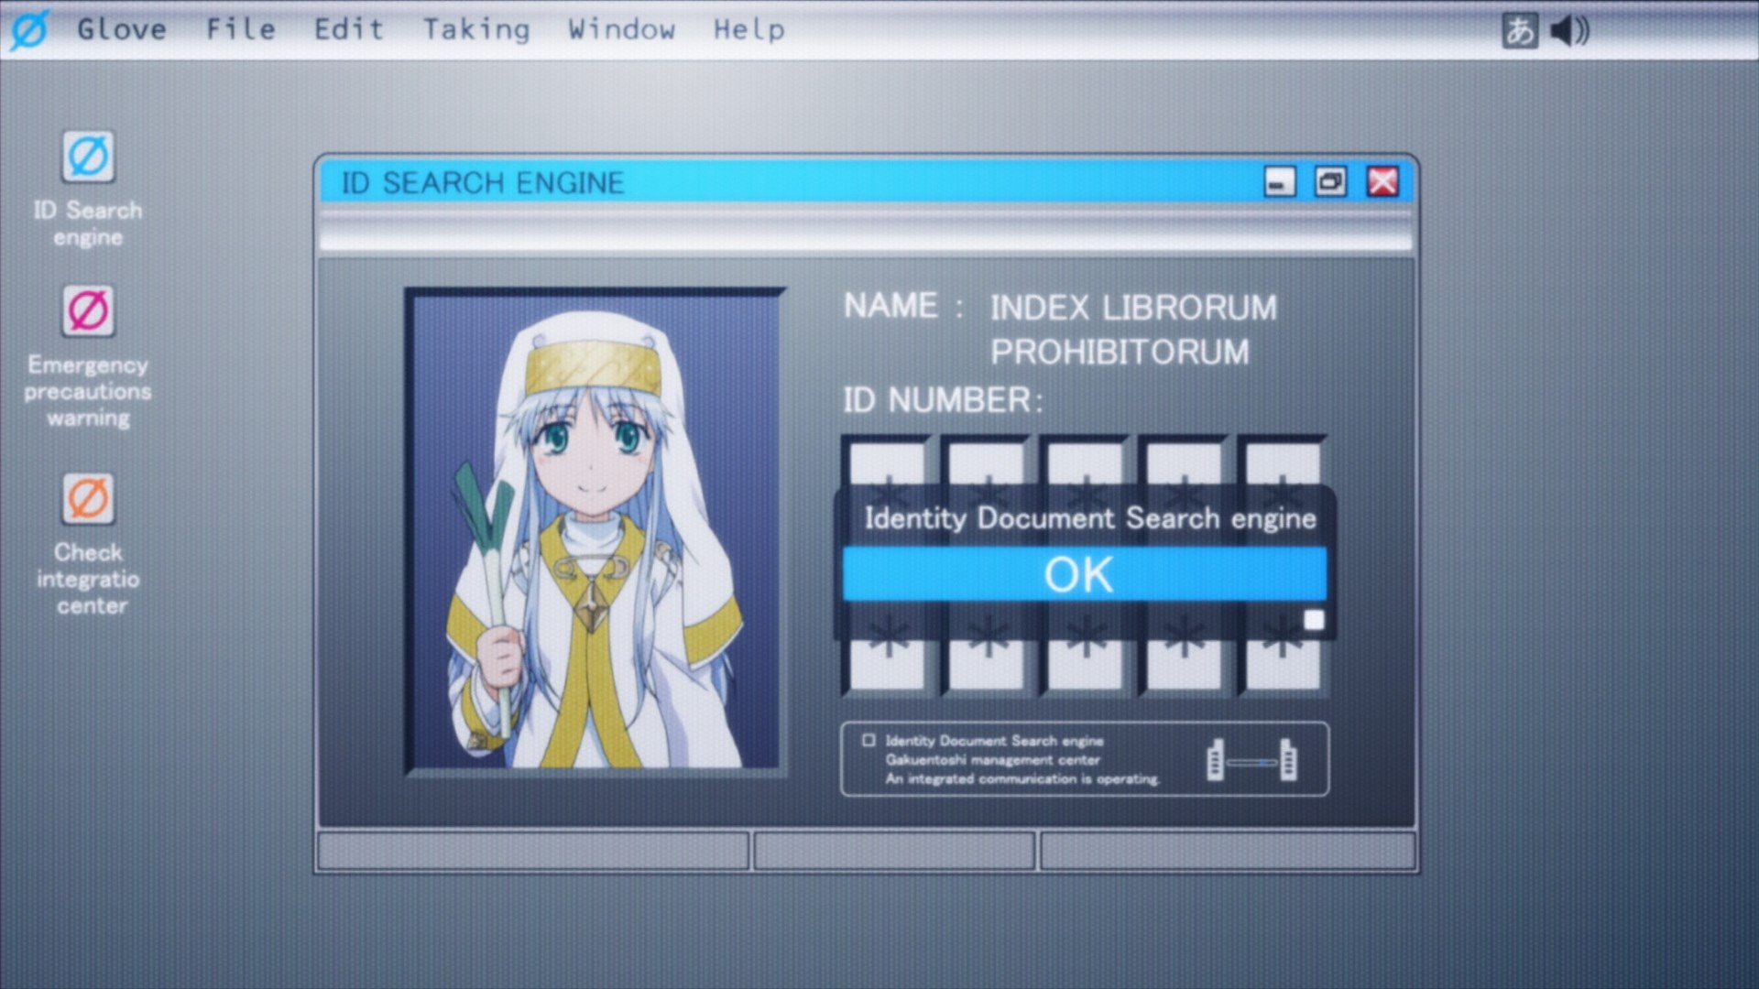Click the speaker volume icon
The image size is (1759, 989).
pyautogui.click(x=1570, y=30)
